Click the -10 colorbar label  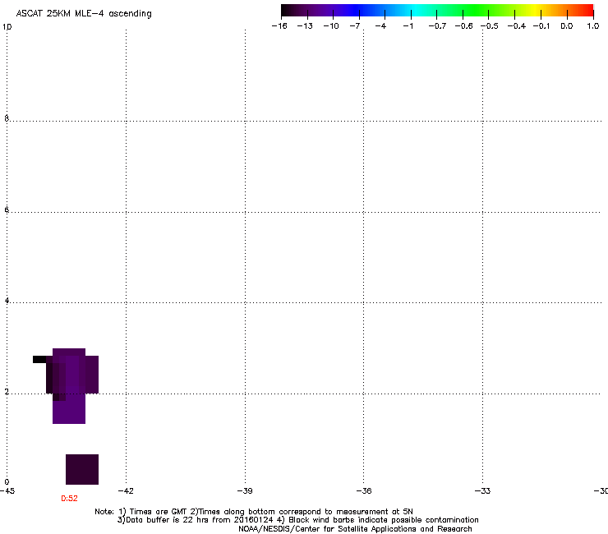tap(331, 26)
